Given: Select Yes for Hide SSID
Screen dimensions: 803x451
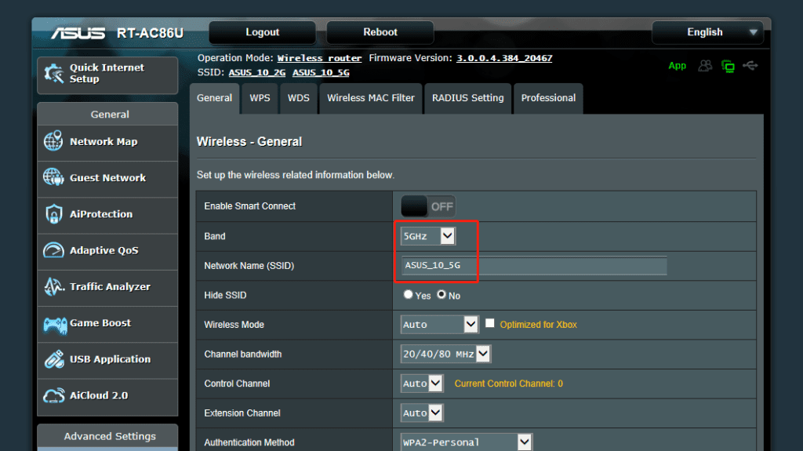Looking at the screenshot, I should point(408,296).
